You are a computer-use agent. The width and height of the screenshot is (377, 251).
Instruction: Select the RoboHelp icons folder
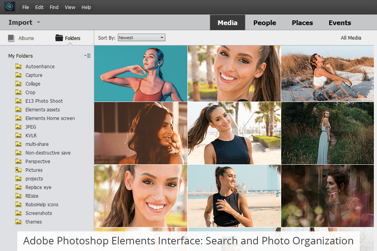click(42, 205)
